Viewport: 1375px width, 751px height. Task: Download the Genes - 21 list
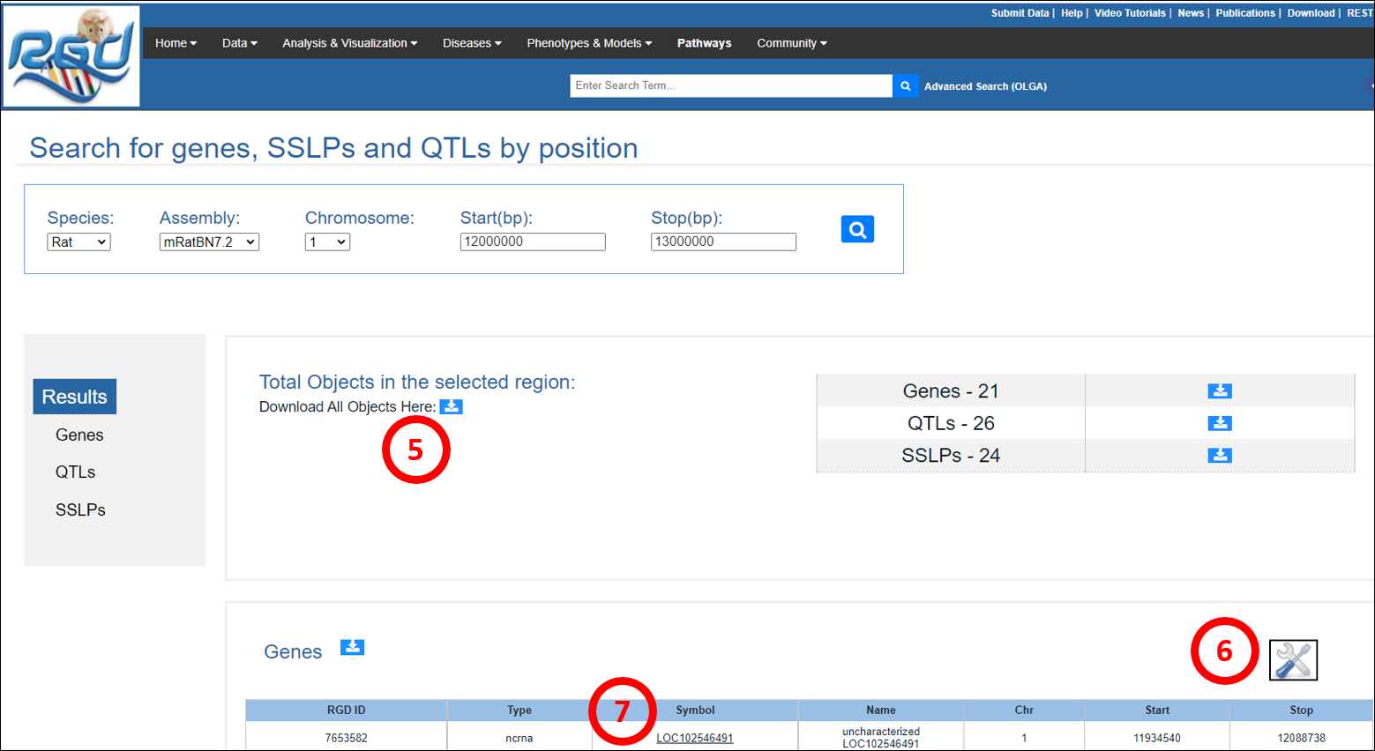[1219, 390]
